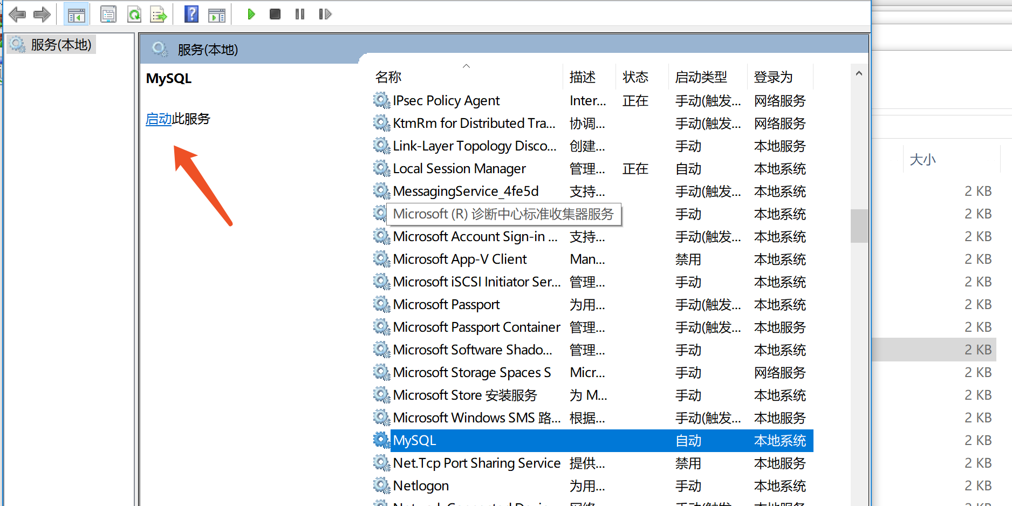
Task: Open the Help toolbar icon
Action: [x=192, y=15]
